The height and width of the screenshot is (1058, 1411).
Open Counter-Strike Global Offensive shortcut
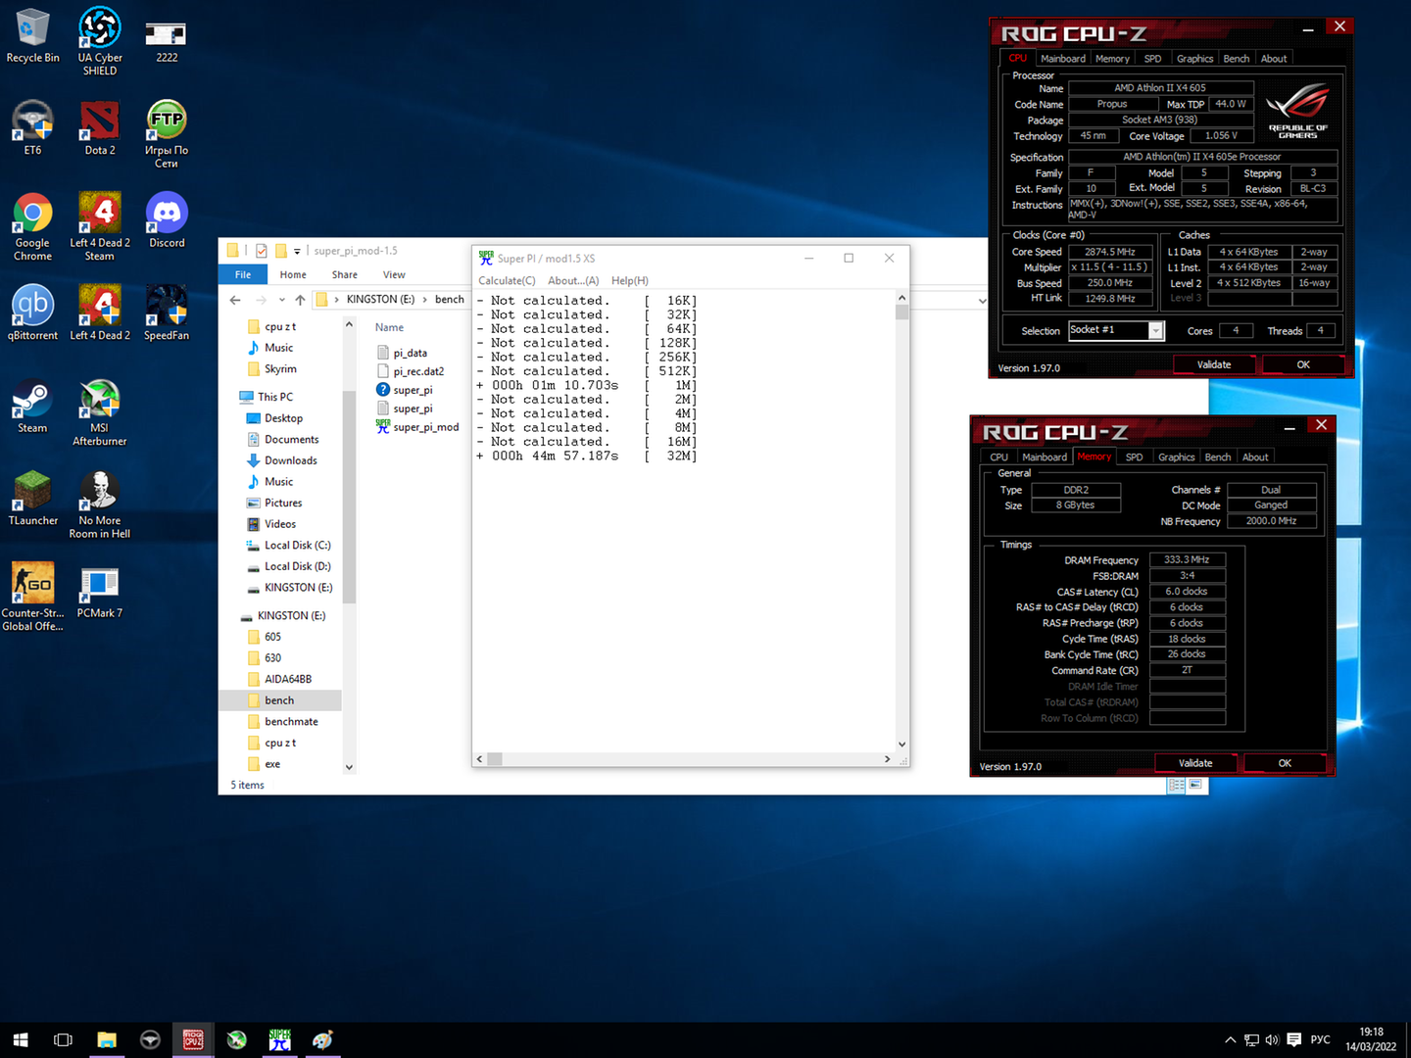(x=32, y=598)
